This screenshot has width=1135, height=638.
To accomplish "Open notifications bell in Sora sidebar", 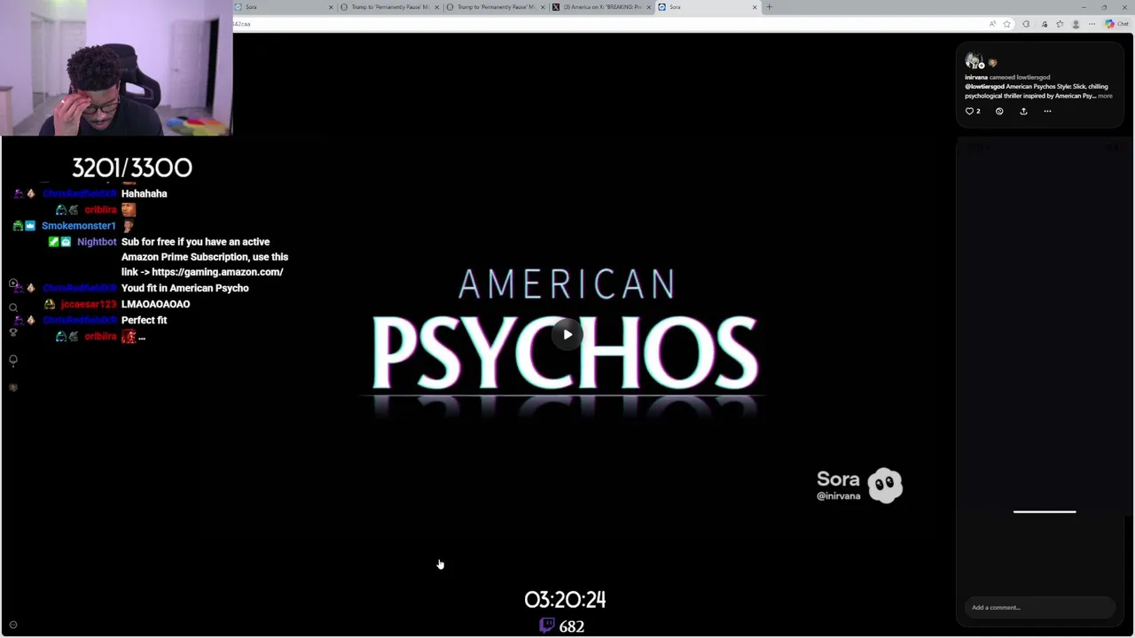I will coord(13,360).
